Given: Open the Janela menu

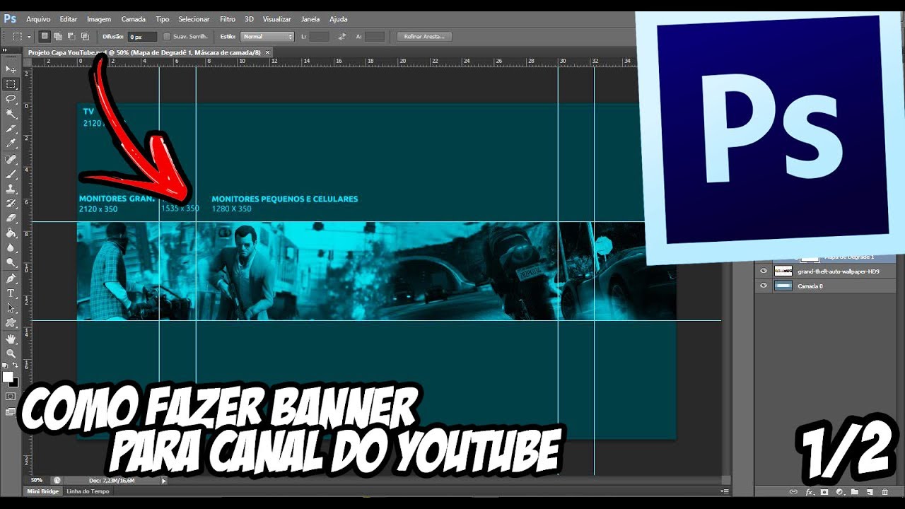Looking at the screenshot, I should (x=310, y=19).
